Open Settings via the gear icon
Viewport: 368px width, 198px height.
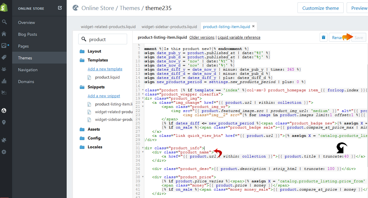[4, 152]
